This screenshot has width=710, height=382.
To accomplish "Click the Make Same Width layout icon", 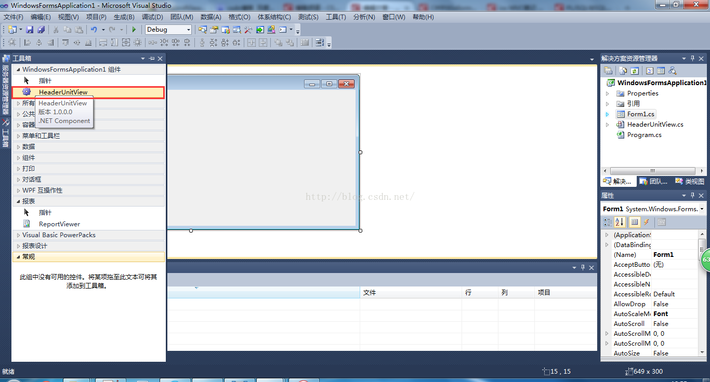I will [103, 43].
